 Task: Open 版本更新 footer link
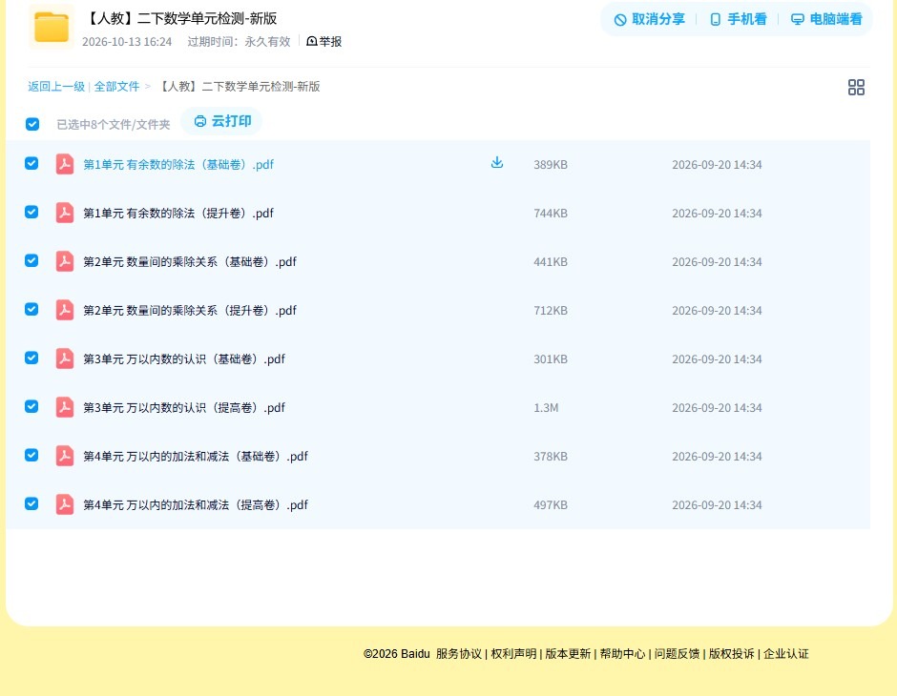tap(568, 654)
